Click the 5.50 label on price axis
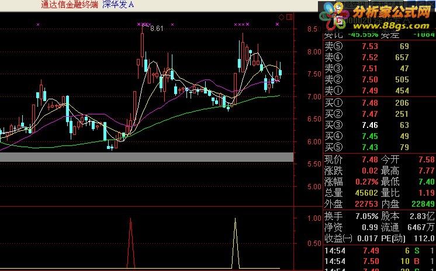 coord(314,164)
